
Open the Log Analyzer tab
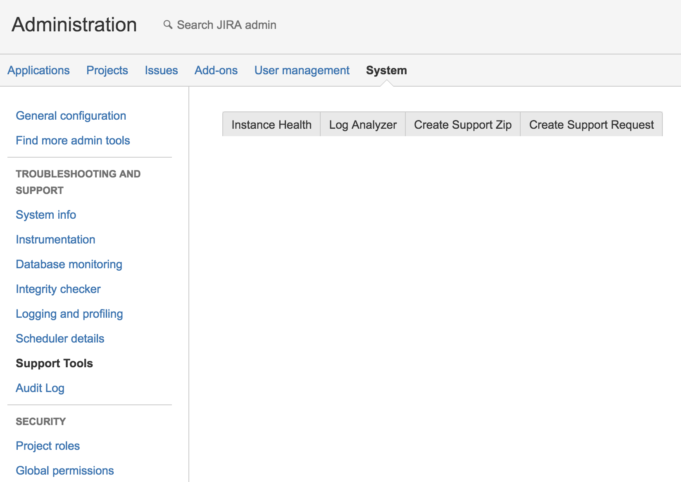363,124
